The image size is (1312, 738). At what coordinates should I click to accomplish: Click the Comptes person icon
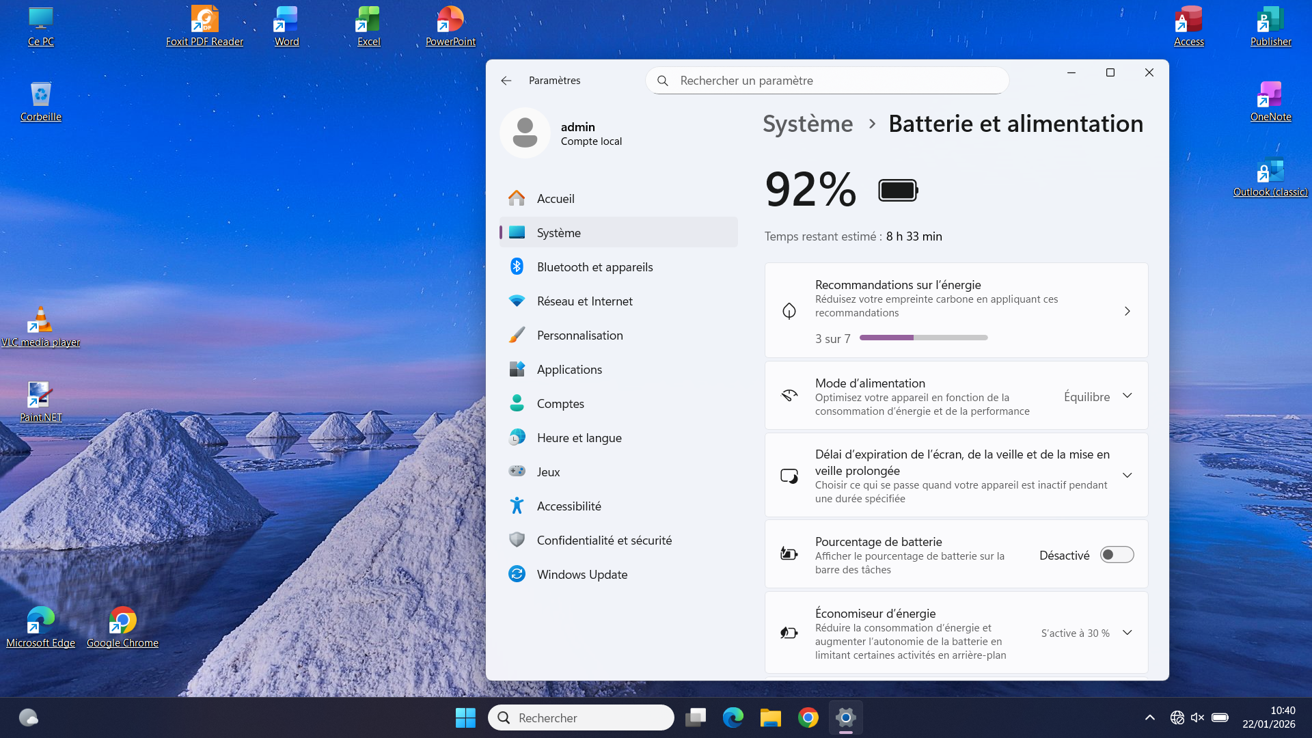pos(517,403)
